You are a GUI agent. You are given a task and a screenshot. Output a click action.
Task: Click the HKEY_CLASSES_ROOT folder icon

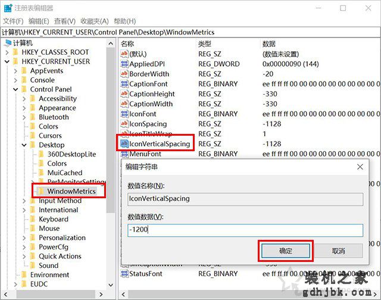15,52
